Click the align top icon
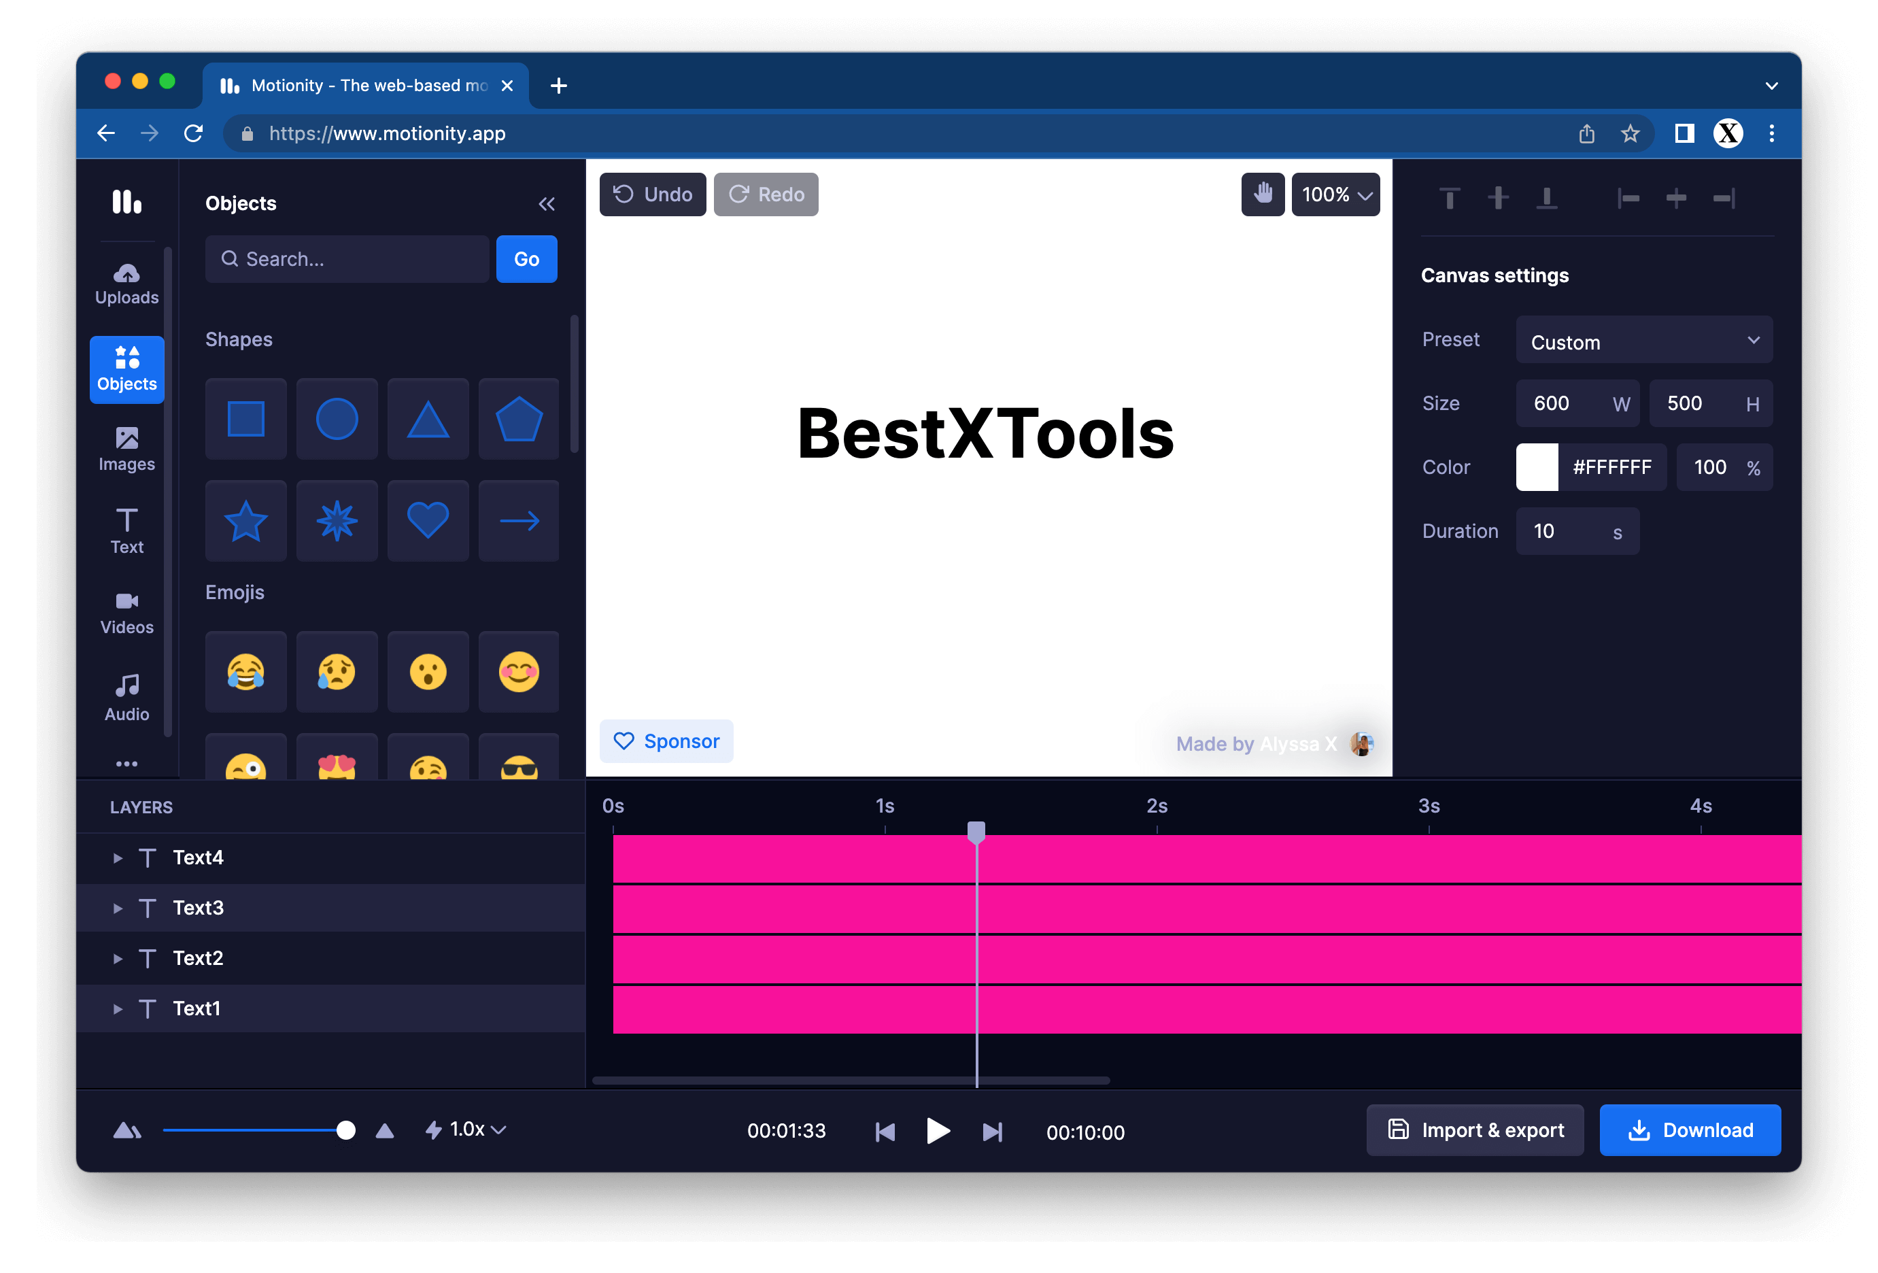Viewport: 1878px width, 1273px height. pos(1450,198)
